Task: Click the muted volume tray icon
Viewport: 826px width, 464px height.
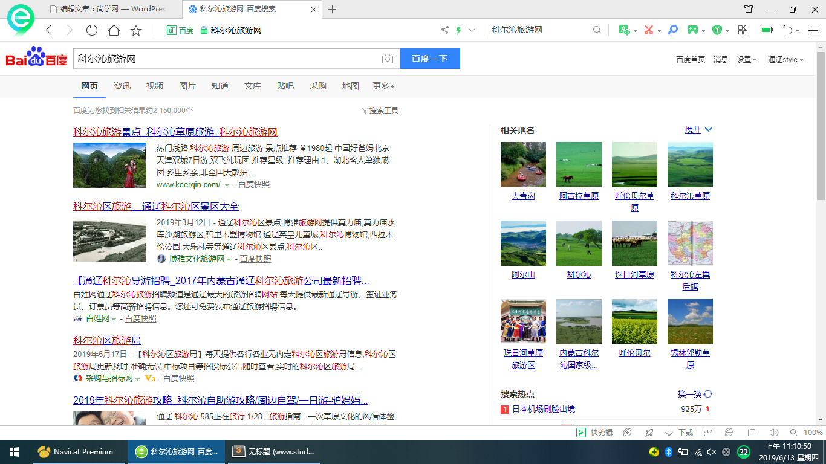Action: pos(712,452)
